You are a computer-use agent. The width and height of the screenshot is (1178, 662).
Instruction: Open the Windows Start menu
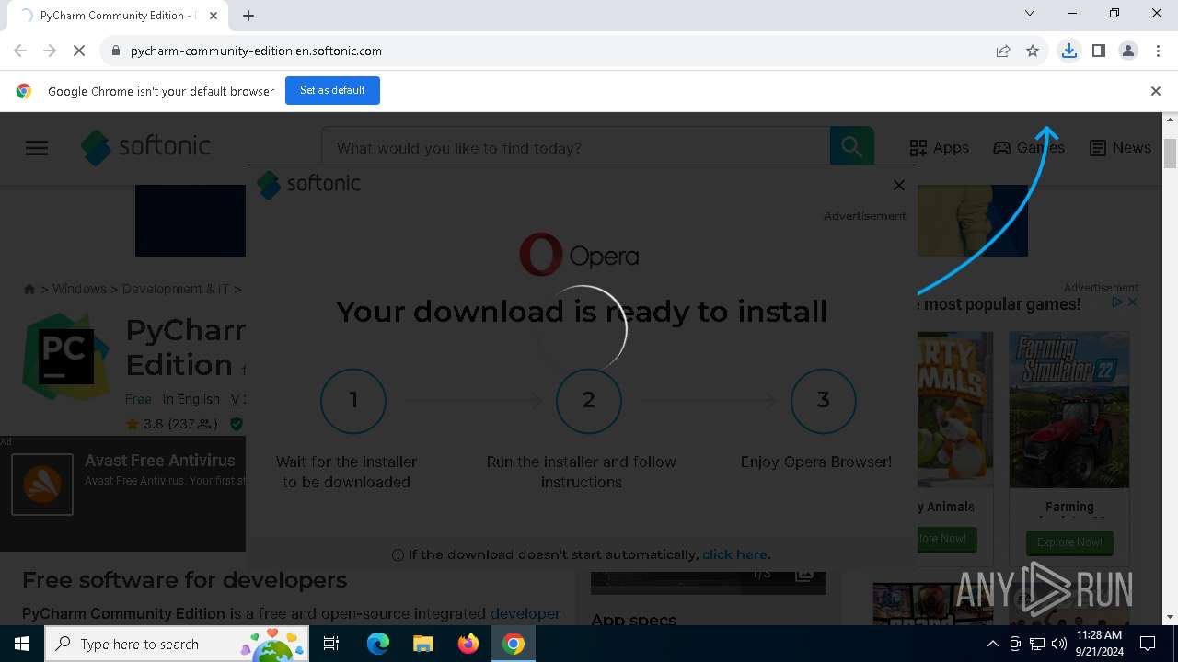pyautogui.click(x=22, y=644)
